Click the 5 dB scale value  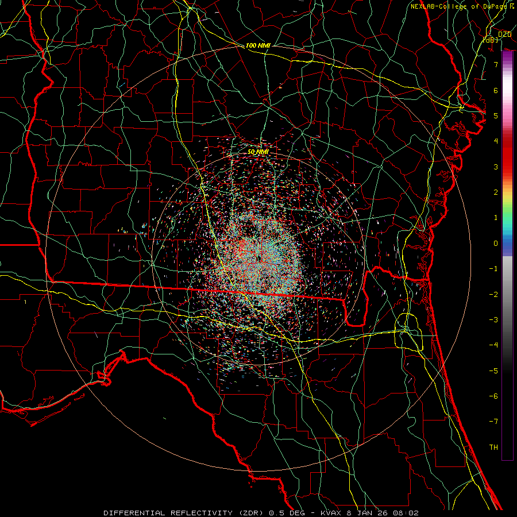496,115
